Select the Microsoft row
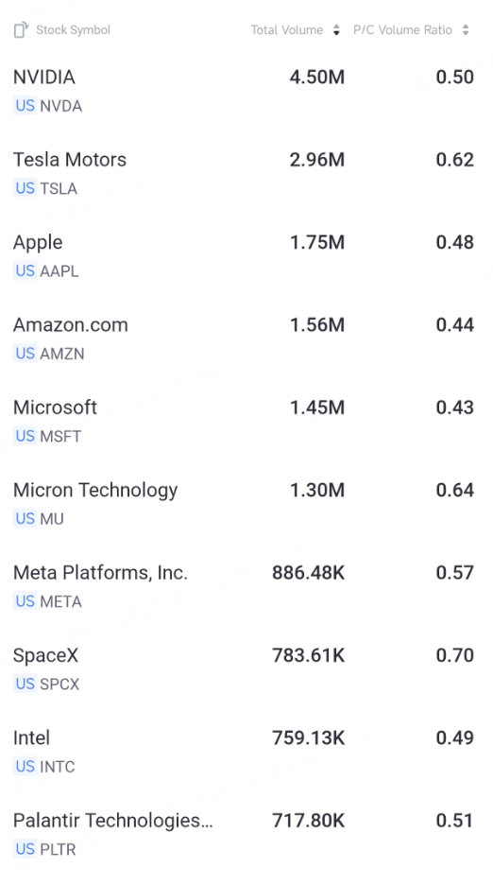 pos(246,421)
